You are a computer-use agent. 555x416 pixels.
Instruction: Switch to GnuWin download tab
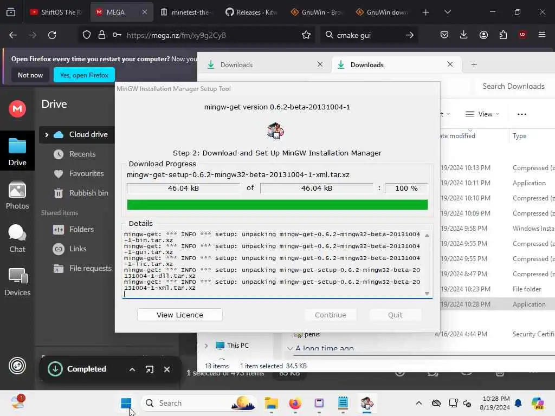[381, 12]
